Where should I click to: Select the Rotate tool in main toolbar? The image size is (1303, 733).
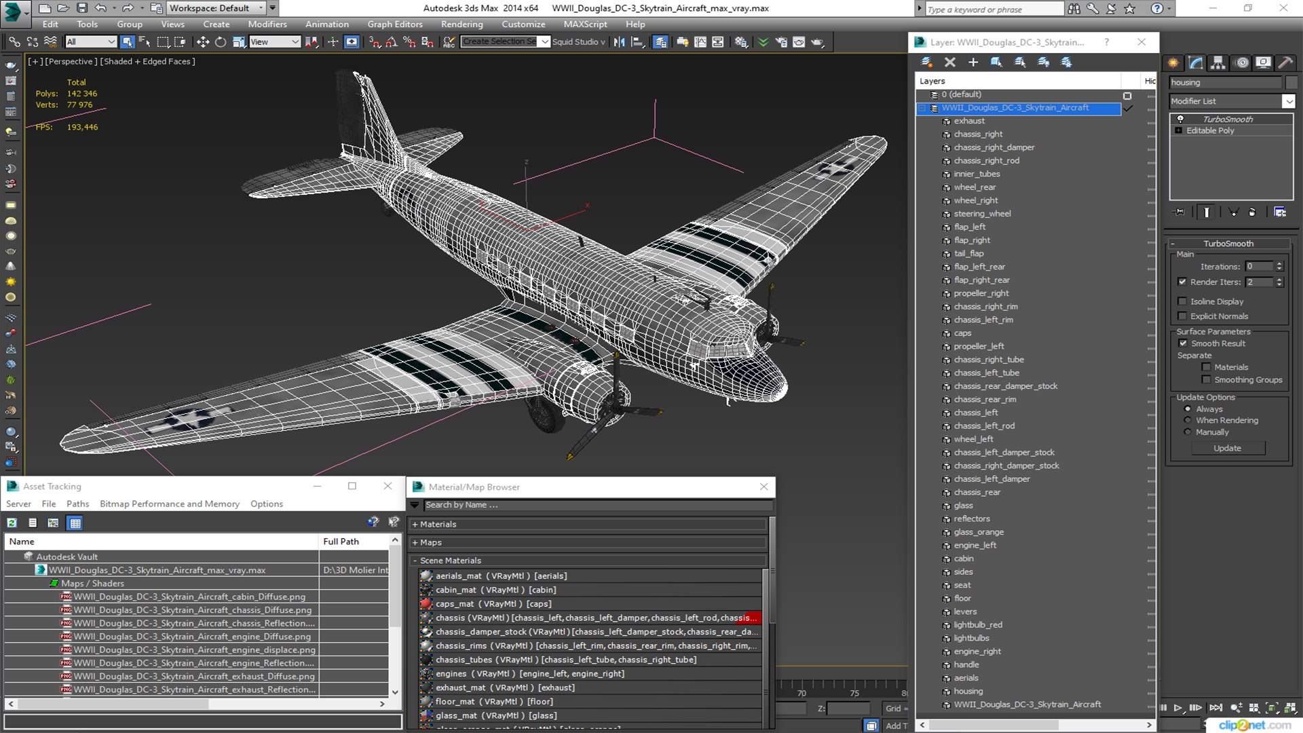tap(221, 42)
